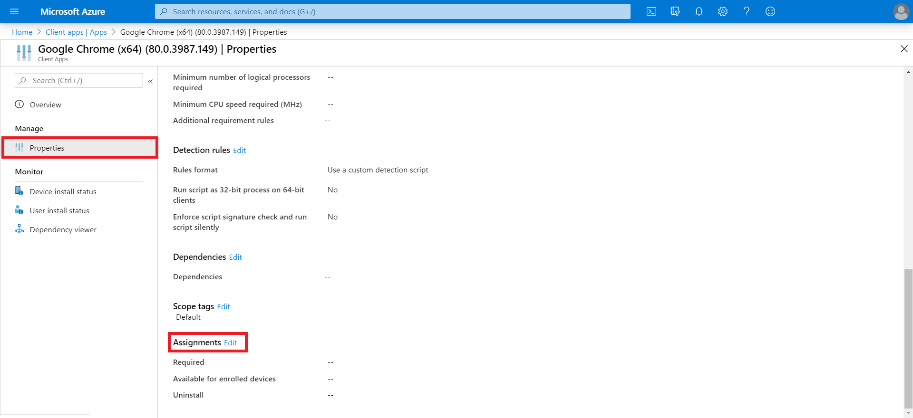The image size is (913, 418).
Task: Click the 'Monitor' section heading
Action: pyautogui.click(x=29, y=171)
